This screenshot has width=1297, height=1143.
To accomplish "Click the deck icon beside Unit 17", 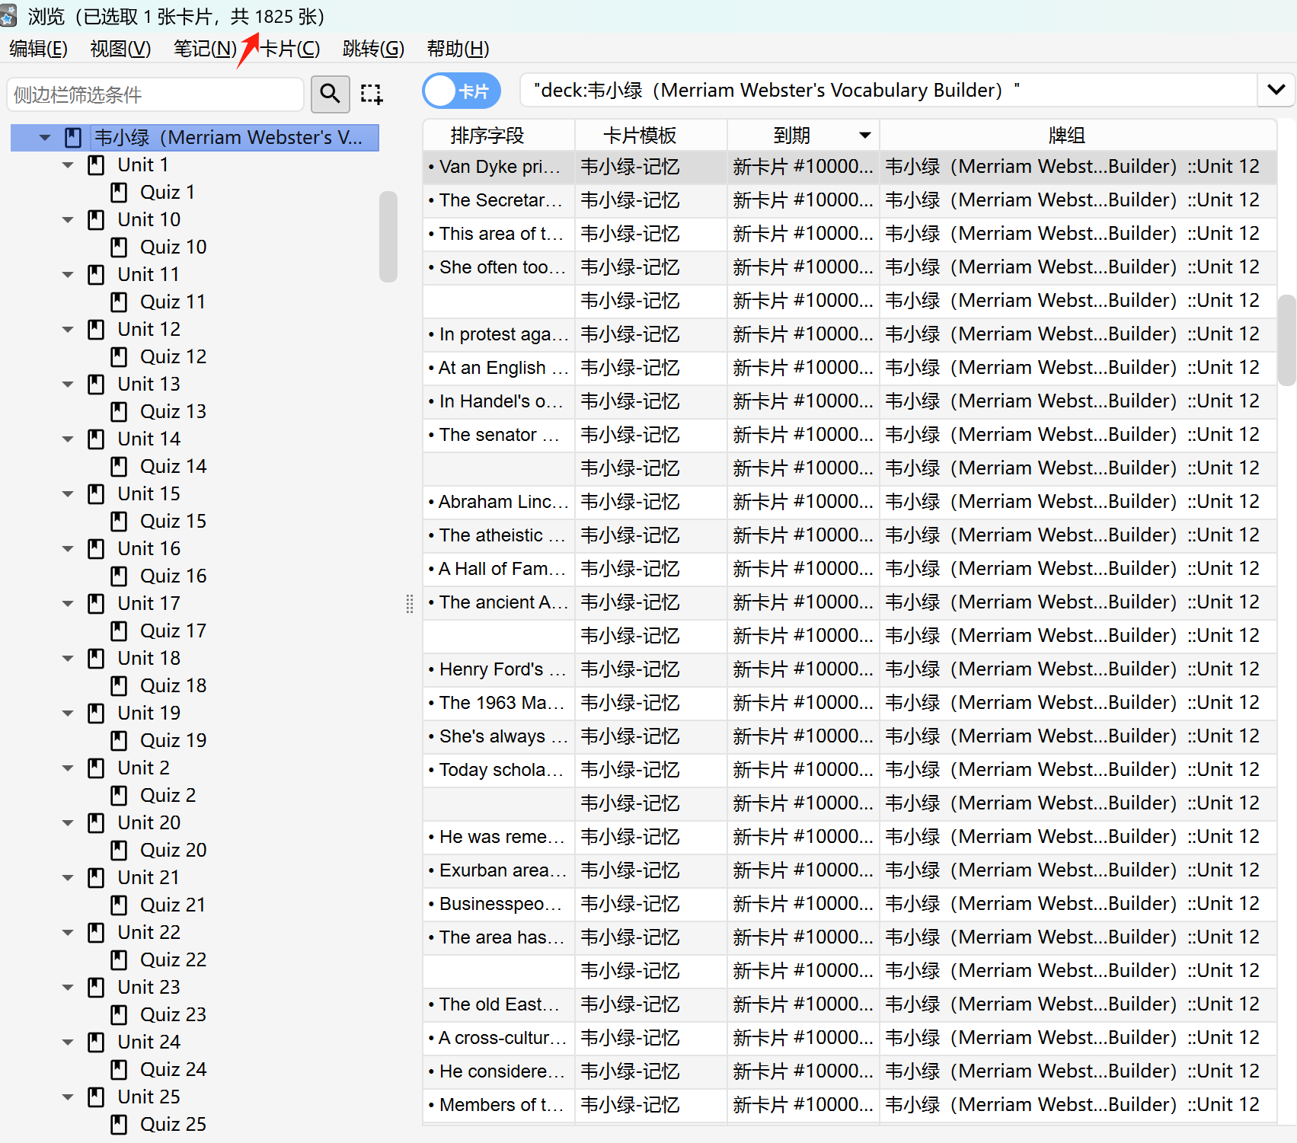I will click(x=96, y=604).
